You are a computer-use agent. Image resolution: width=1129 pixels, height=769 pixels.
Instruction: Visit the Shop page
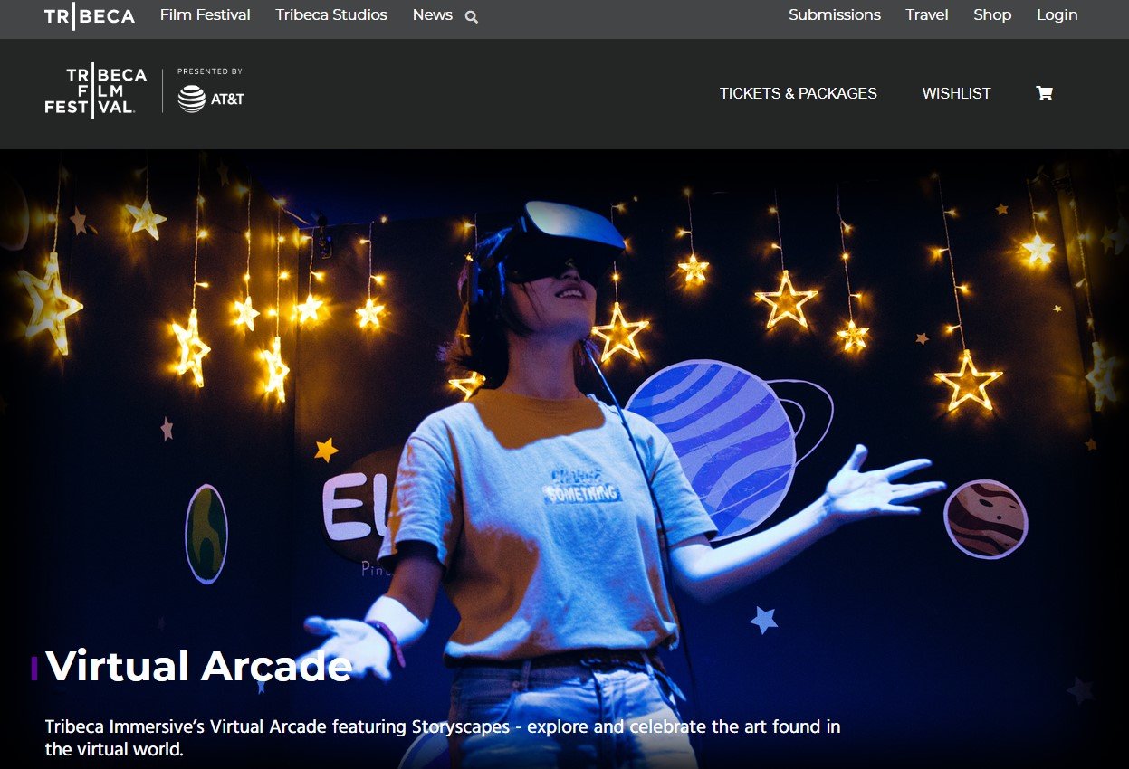992,15
